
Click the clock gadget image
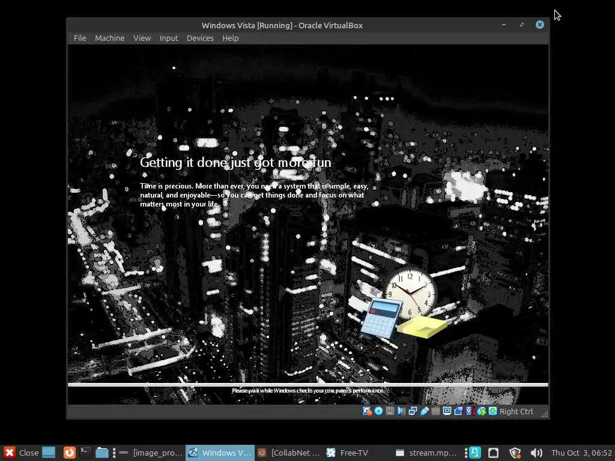[410, 292]
